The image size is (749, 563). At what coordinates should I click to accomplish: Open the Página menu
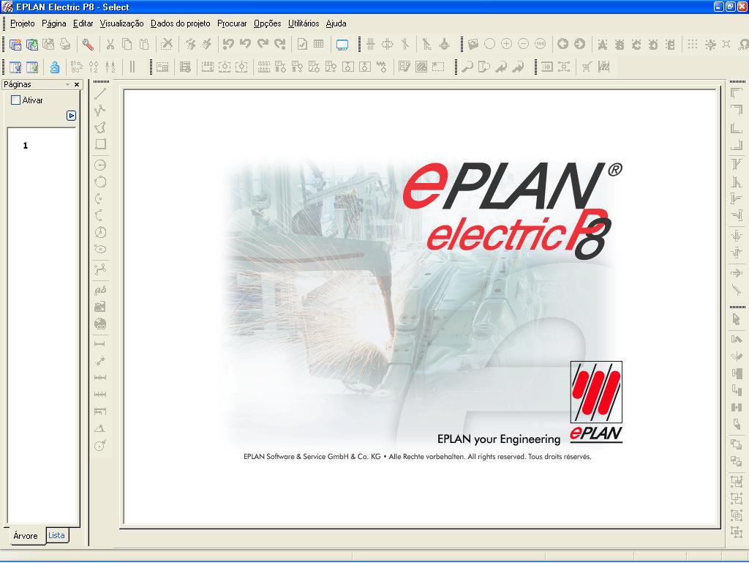54,23
